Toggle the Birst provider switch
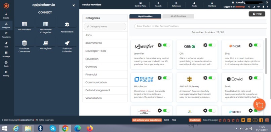Screen dimensions: 271x132 [257, 45]
